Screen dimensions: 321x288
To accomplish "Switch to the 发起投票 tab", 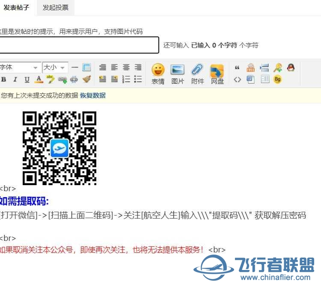I will 56,8.
